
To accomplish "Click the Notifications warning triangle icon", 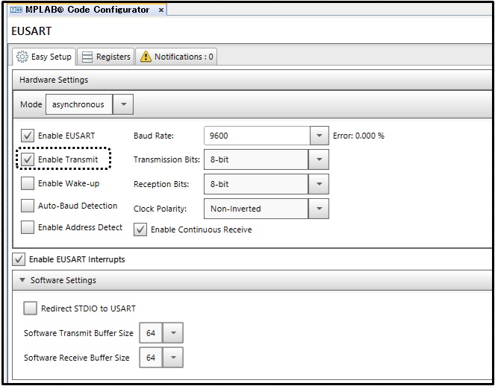I will click(x=146, y=57).
